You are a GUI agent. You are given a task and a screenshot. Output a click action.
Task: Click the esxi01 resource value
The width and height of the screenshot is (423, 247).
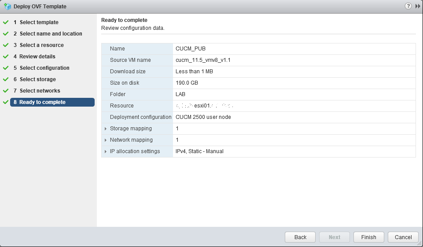(204, 106)
